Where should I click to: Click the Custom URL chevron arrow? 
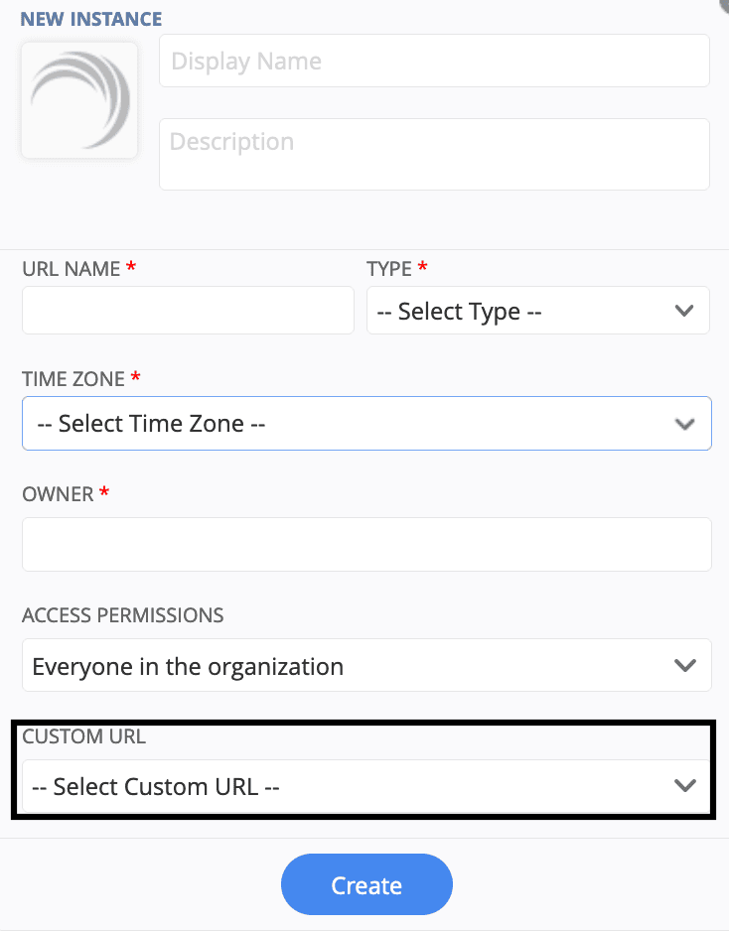(x=683, y=786)
